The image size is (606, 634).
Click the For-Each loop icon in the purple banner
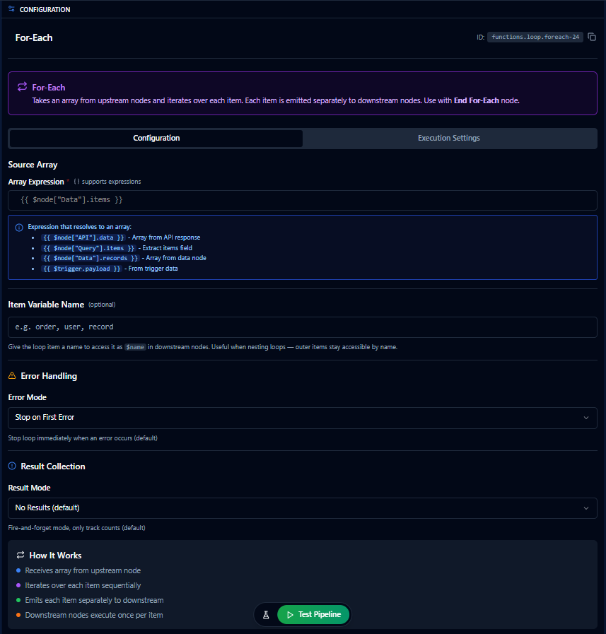pyautogui.click(x=22, y=87)
